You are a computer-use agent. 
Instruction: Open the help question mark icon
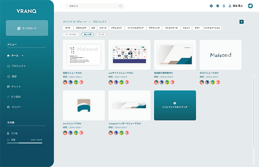click(x=218, y=6)
